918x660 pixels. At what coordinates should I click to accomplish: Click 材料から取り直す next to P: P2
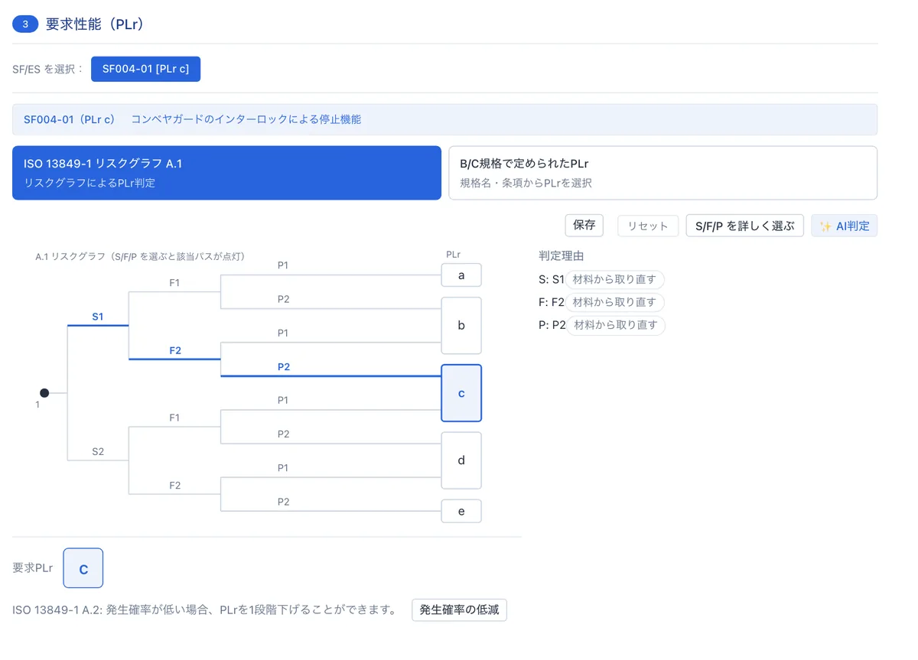click(616, 325)
